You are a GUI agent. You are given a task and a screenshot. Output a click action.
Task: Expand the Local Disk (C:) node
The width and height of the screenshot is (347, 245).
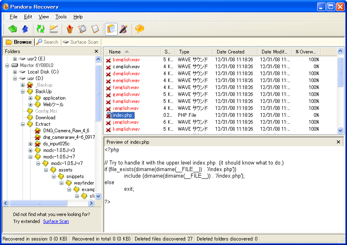point(15,72)
